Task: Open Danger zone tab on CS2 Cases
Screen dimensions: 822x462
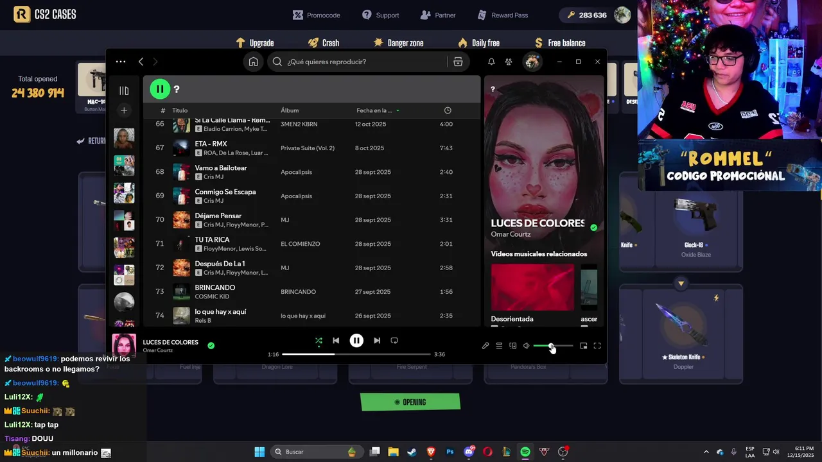Action: click(398, 43)
